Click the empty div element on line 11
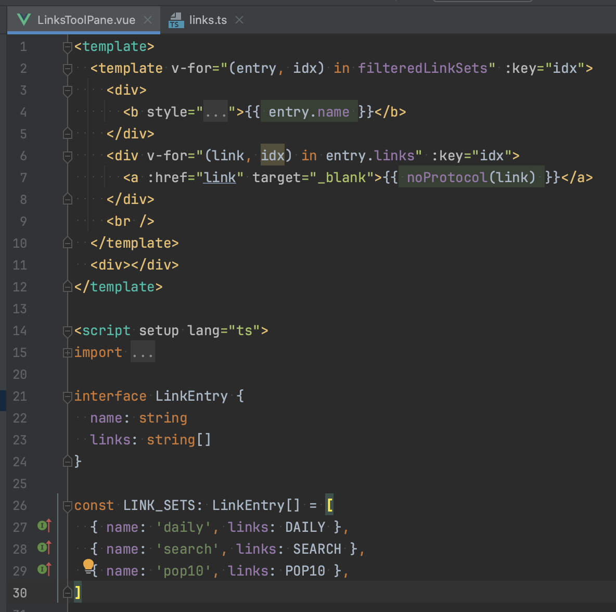The height and width of the screenshot is (612, 616). (x=135, y=265)
